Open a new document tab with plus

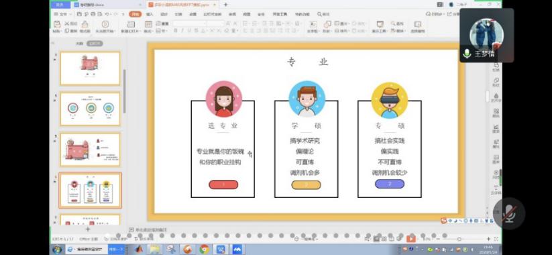(x=225, y=5)
